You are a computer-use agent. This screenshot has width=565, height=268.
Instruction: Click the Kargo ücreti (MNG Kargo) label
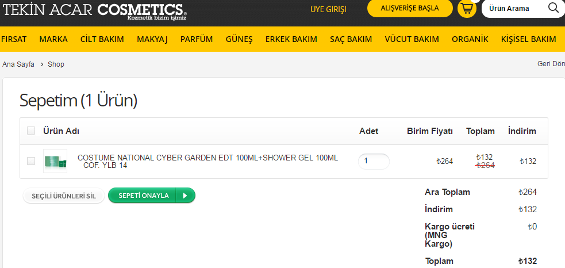(449, 235)
